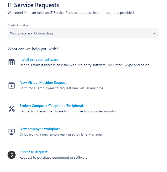Click description 'Form for IT employees to request new virtual machine'
This screenshot has height=172, width=167.
pyautogui.click(x=61, y=88)
